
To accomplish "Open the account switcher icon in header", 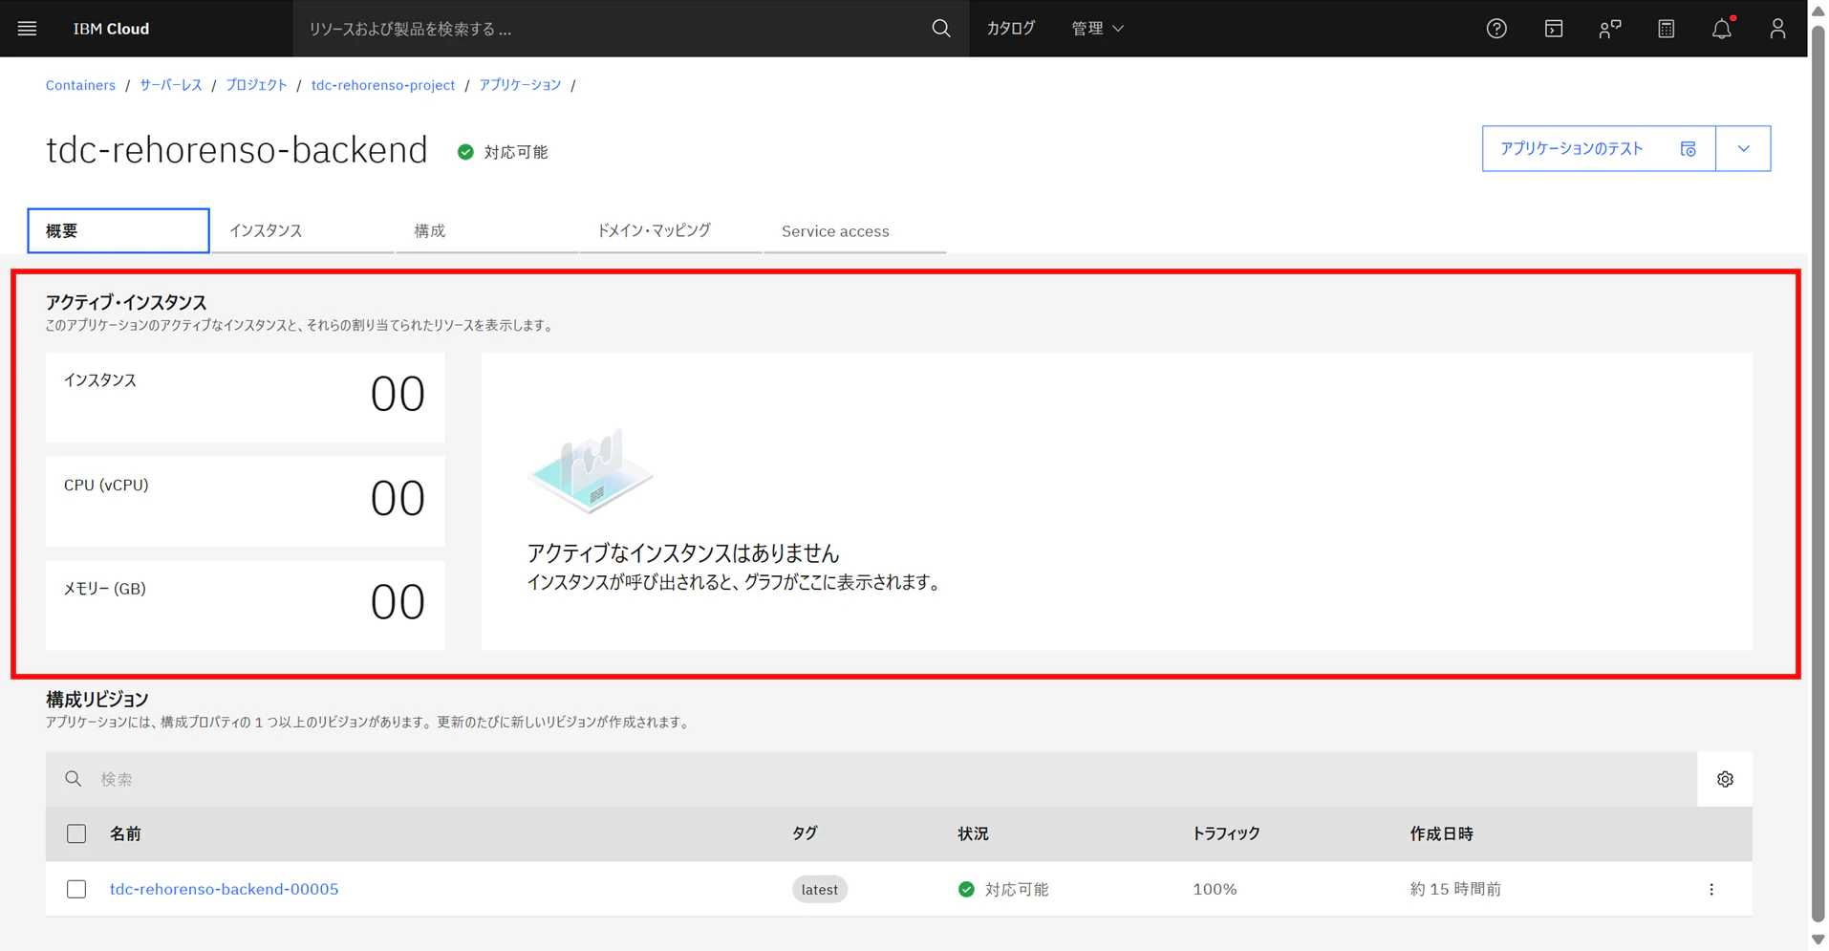I will pos(1609,29).
